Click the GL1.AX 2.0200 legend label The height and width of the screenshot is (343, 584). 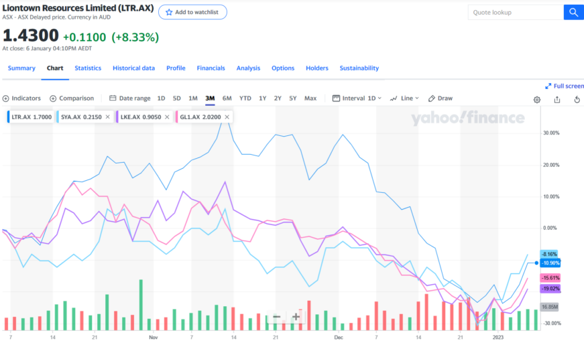pos(200,117)
